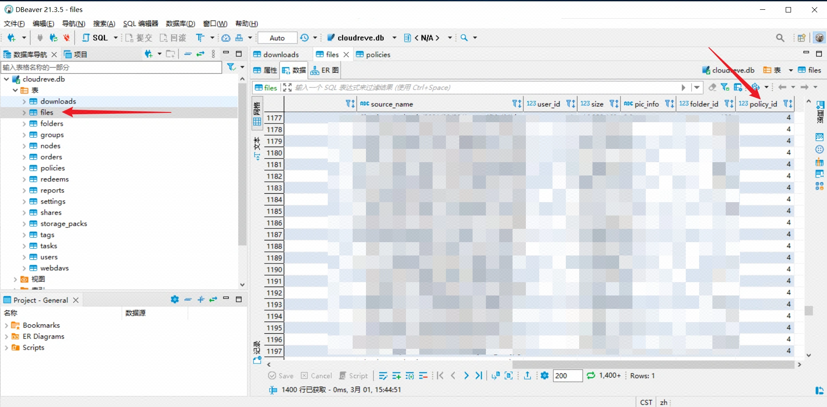Click the fetch size field showing 200
This screenshot has width=827, height=407.
(568, 376)
